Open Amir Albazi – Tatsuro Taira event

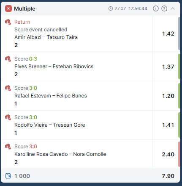click(46, 37)
